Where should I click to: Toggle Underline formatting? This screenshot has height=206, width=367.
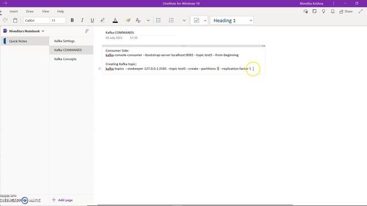click(x=92, y=21)
